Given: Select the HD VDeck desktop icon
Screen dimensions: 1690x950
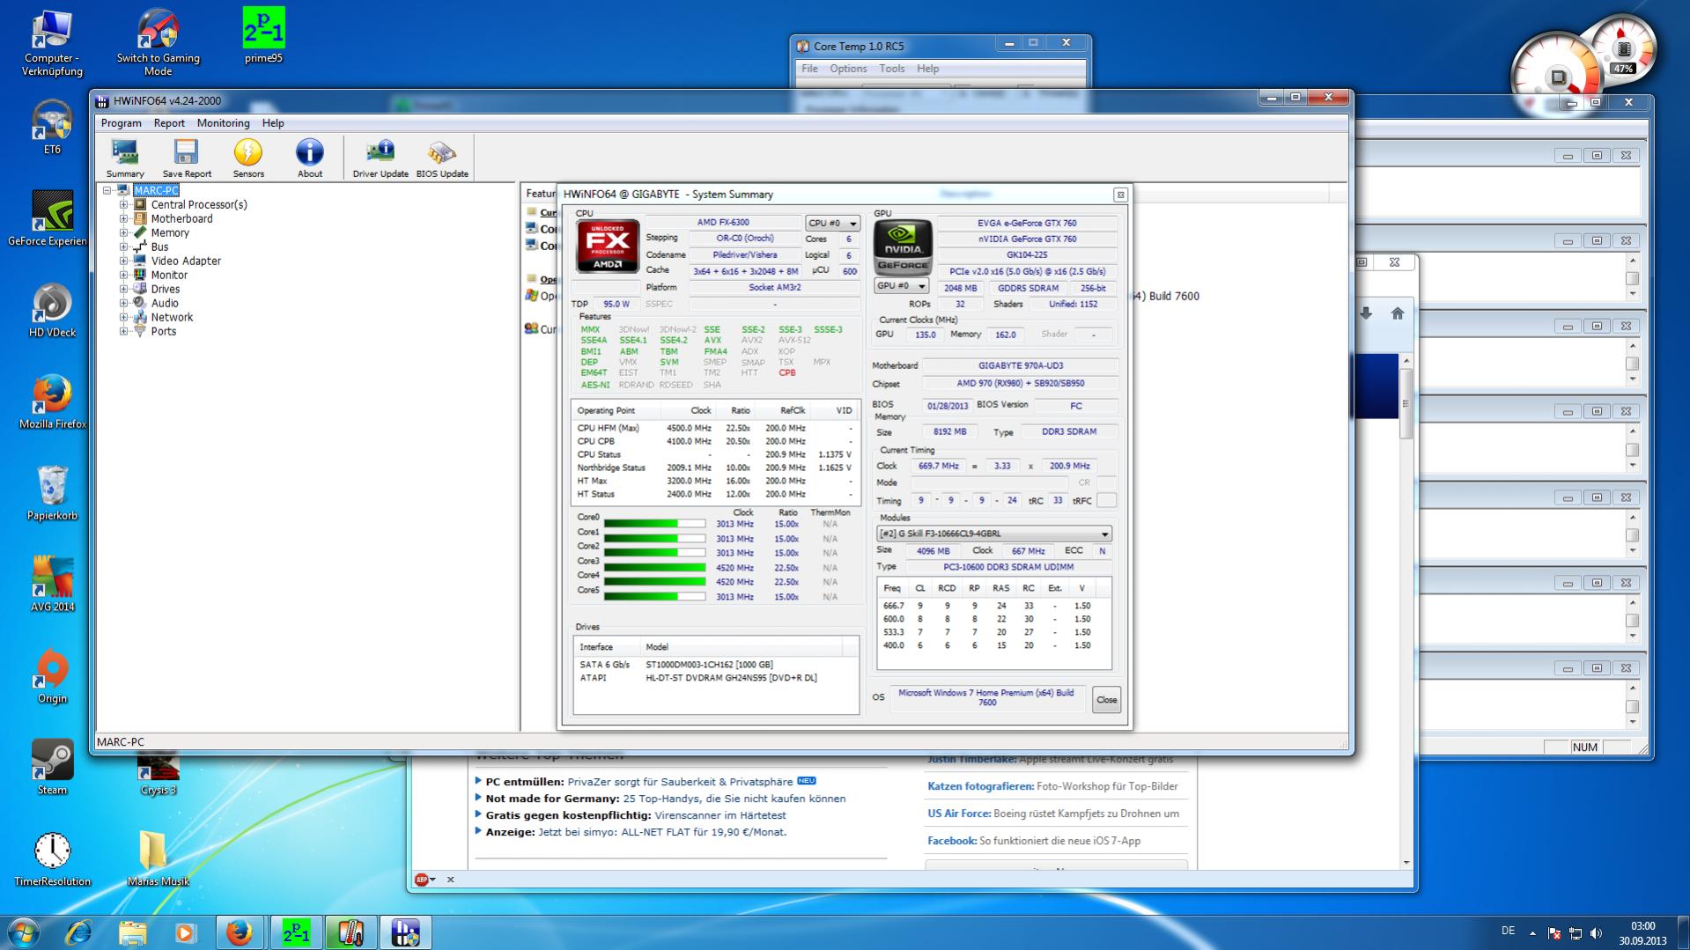Looking at the screenshot, I should pos(52,310).
